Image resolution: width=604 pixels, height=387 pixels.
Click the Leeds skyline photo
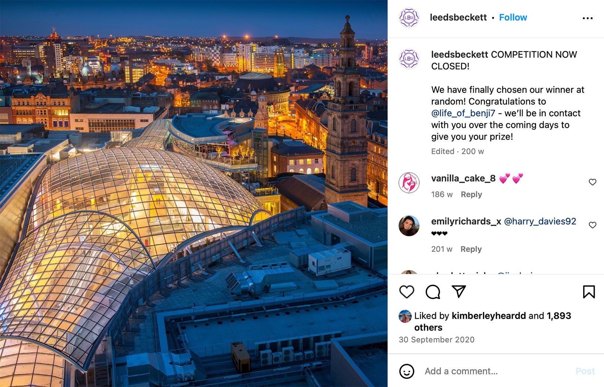194,193
